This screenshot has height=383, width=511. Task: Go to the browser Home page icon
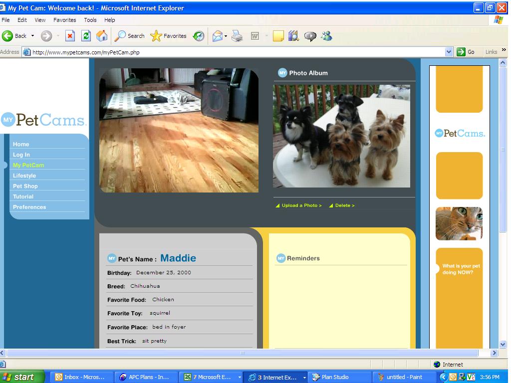[x=101, y=36]
